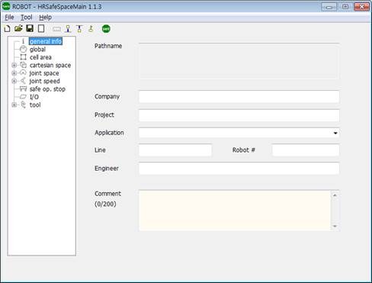Select general info in the tree
This screenshot has height=283, width=372.
[46, 41]
